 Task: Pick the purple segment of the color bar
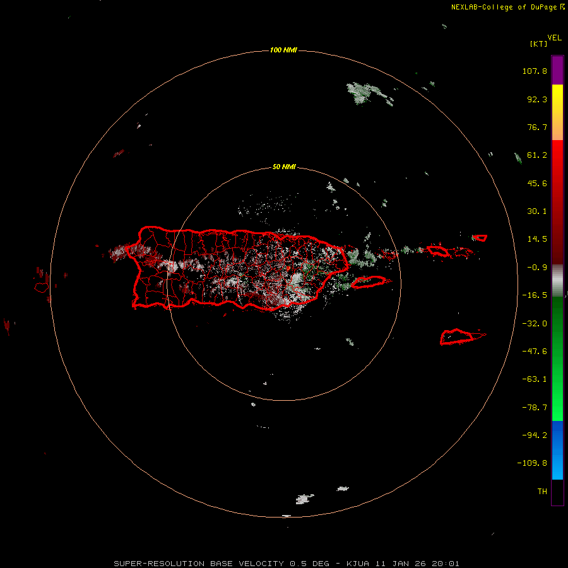click(x=557, y=70)
